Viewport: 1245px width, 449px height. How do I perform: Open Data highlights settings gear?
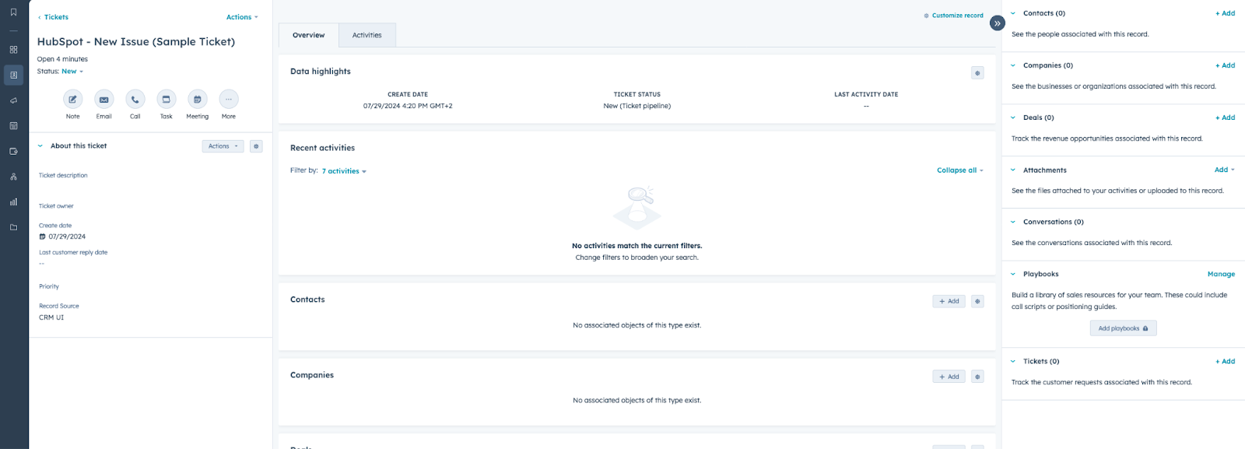pos(977,73)
